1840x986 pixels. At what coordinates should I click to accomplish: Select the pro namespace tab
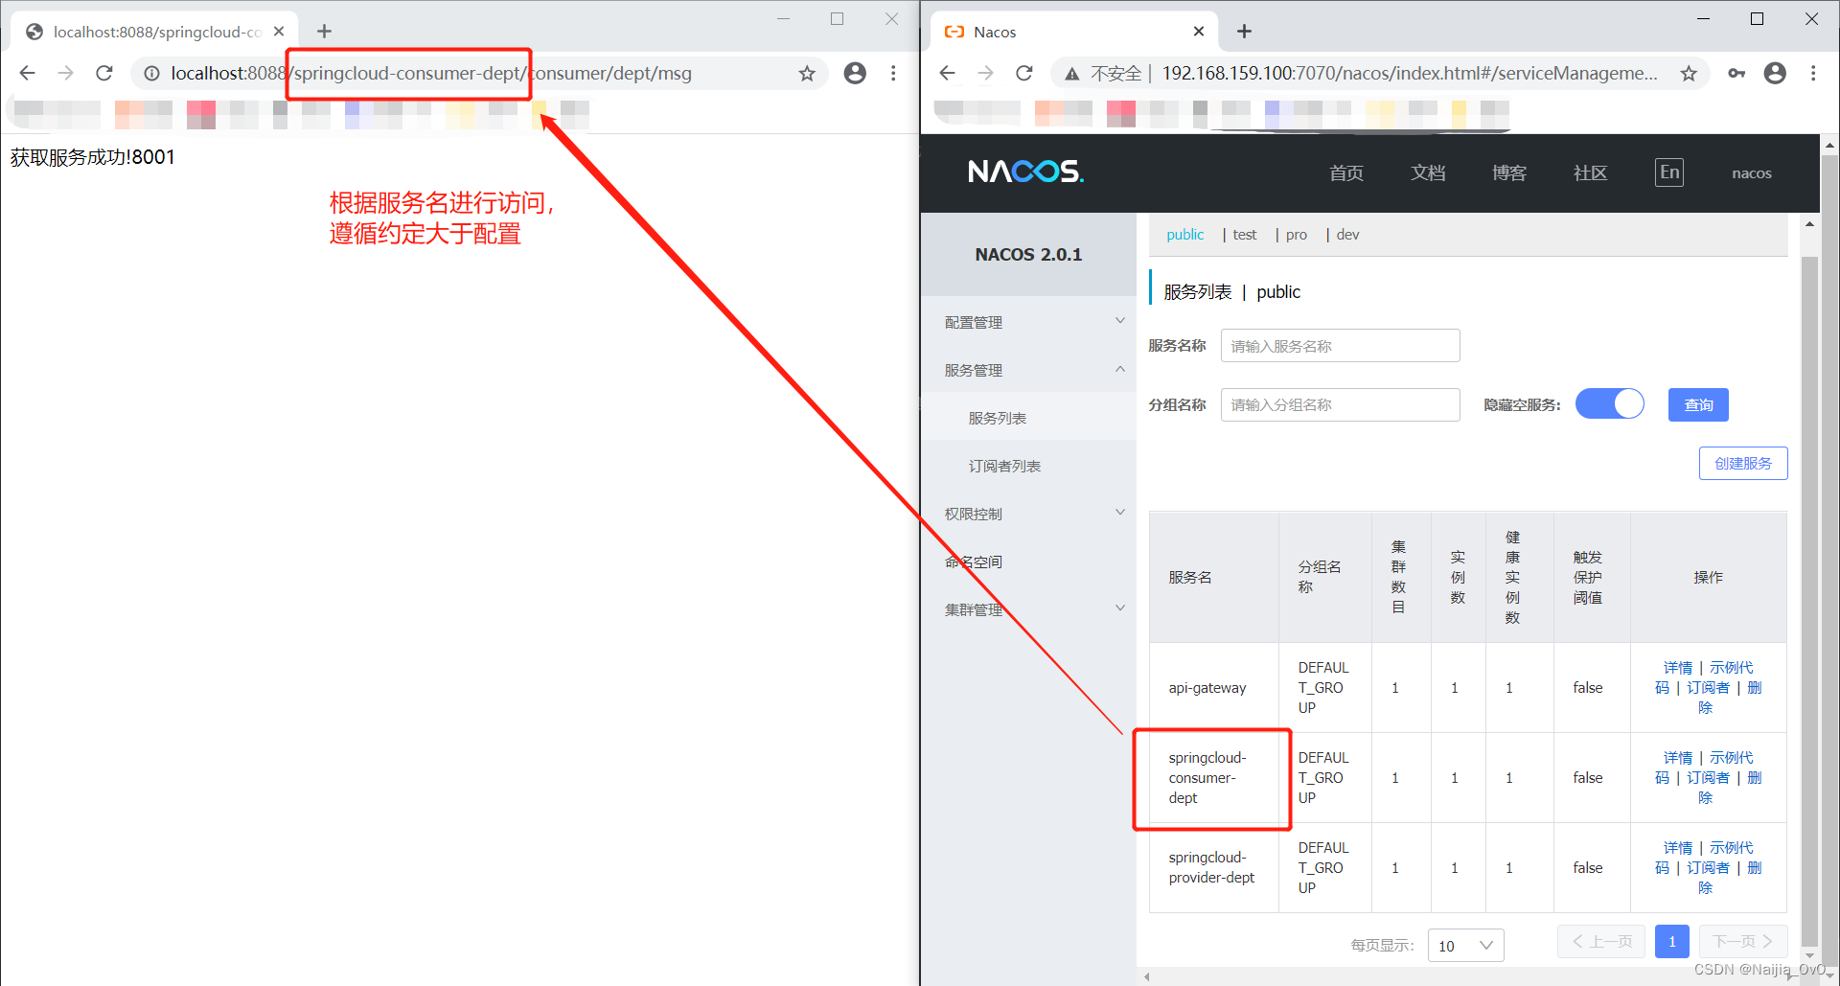(1297, 235)
